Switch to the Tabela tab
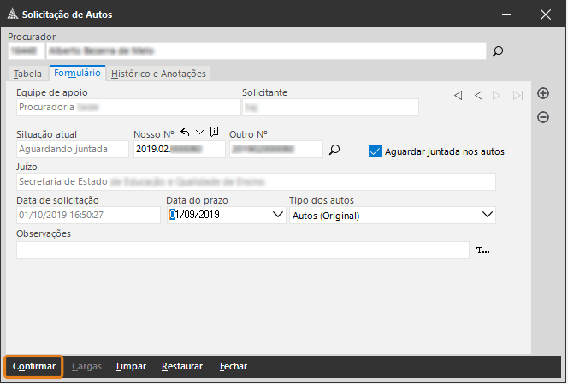 [x=27, y=74]
